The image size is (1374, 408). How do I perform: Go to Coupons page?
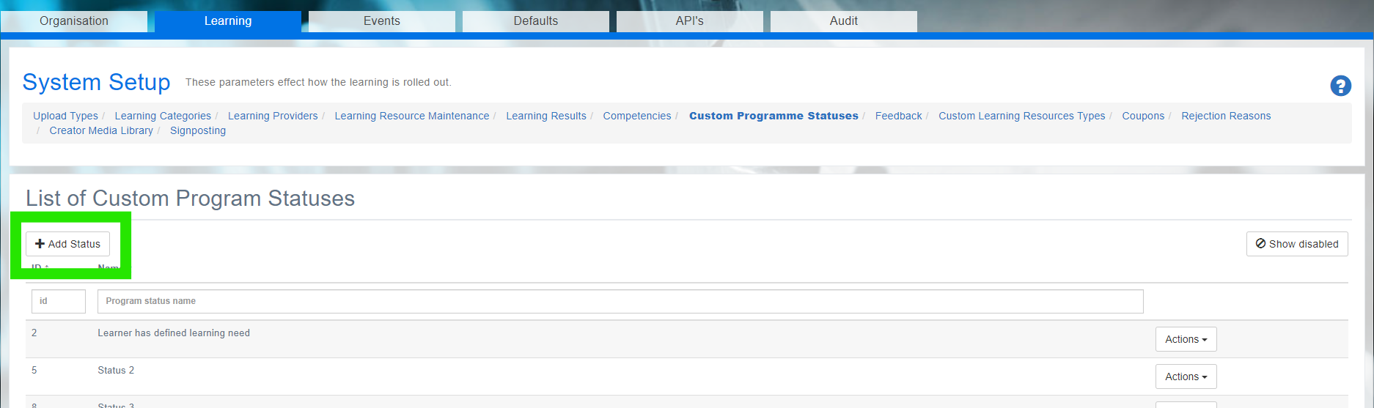click(x=1143, y=116)
